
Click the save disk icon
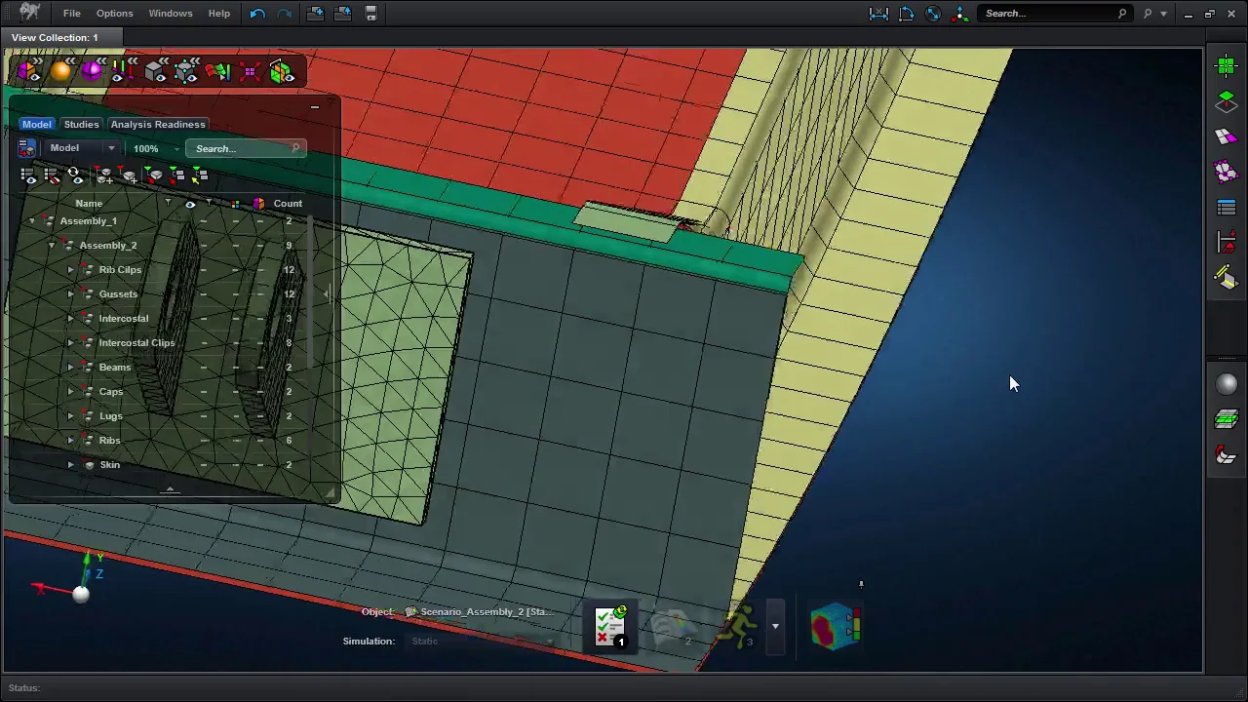click(x=370, y=14)
